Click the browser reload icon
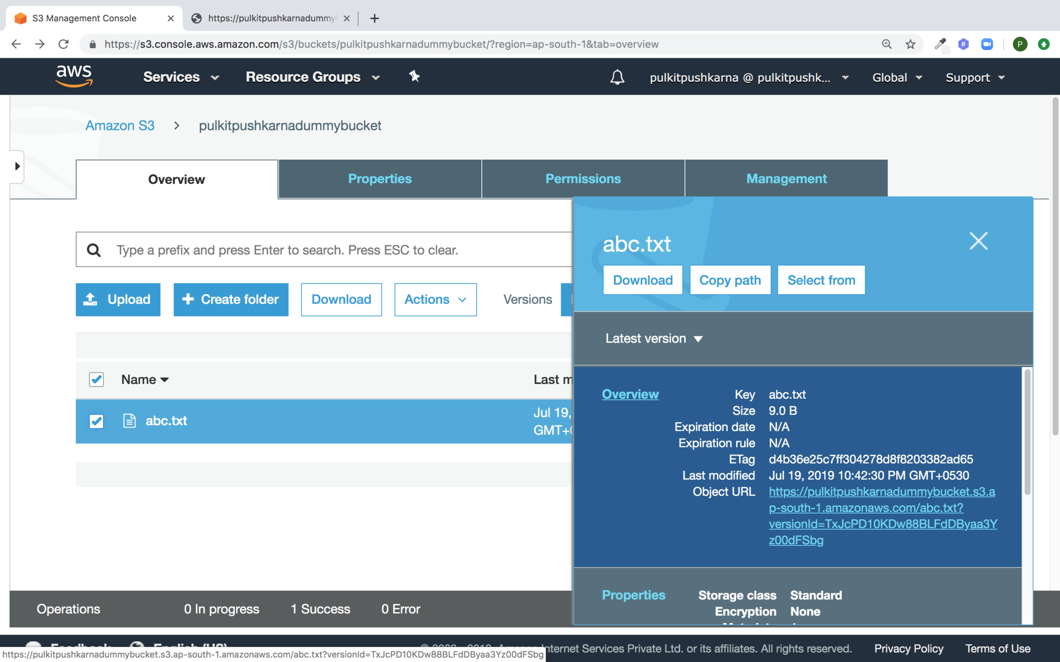Image resolution: width=1060 pixels, height=662 pixels. [63, 44]
